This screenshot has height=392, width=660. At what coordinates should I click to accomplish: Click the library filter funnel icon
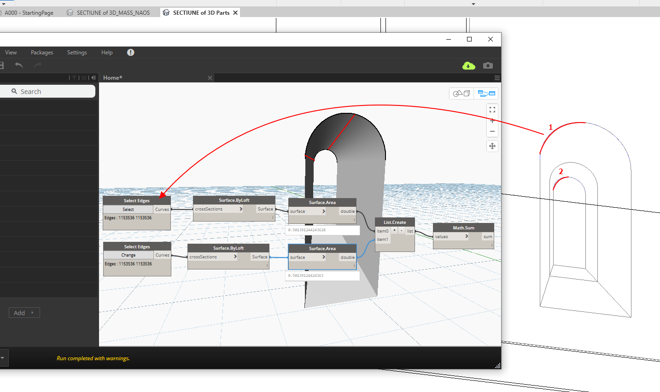tap(74, 78)
